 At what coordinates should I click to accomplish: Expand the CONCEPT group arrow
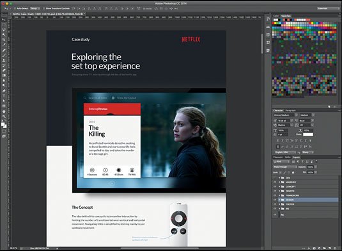[279, 186]
